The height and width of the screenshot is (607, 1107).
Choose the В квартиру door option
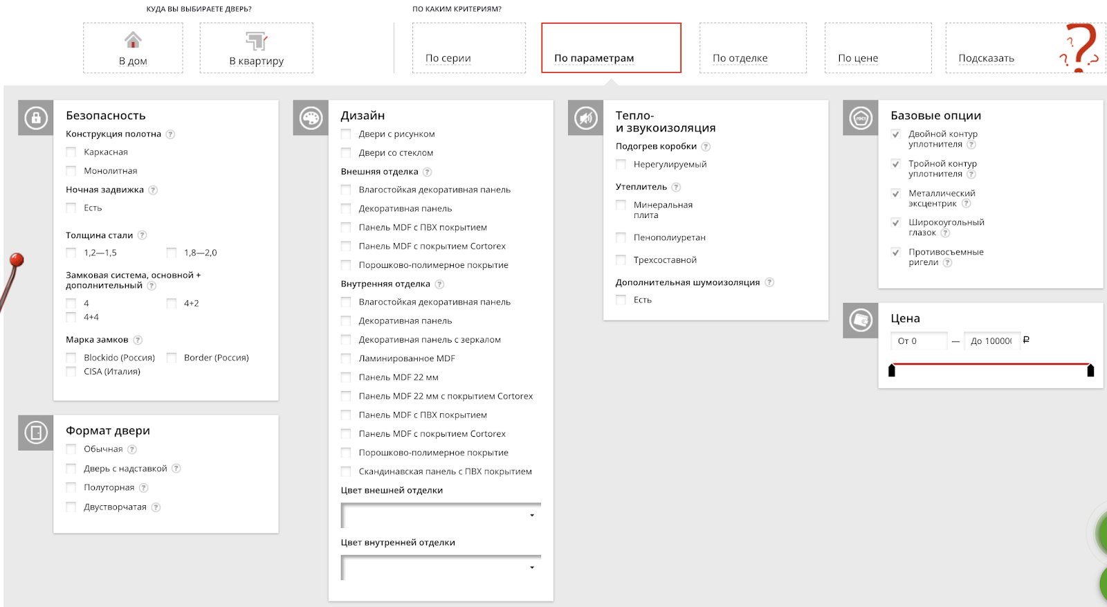pyautogui.click(x=256, y=48)
